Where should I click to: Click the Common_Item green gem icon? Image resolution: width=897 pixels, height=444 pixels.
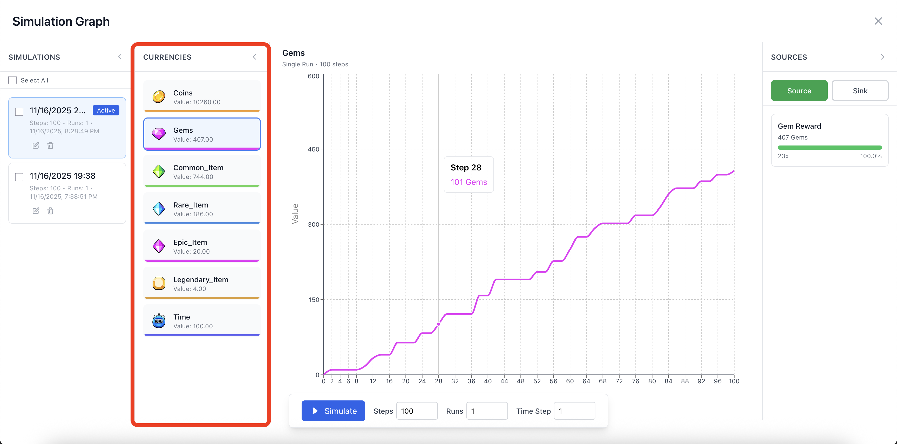point(159,171)
